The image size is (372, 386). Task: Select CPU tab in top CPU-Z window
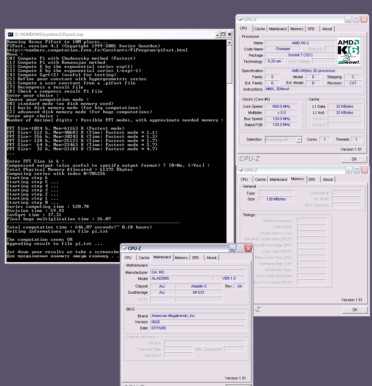pos(244,28)
